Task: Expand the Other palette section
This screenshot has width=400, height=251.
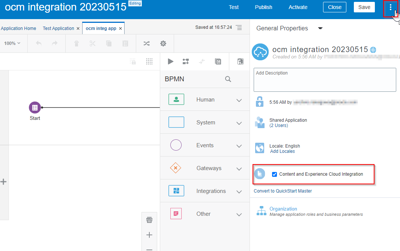Action: 239,215
